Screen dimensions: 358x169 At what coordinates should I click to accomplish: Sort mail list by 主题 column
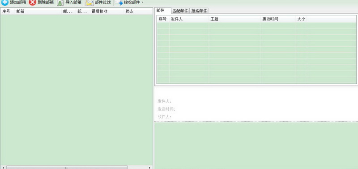click(234, 19)
